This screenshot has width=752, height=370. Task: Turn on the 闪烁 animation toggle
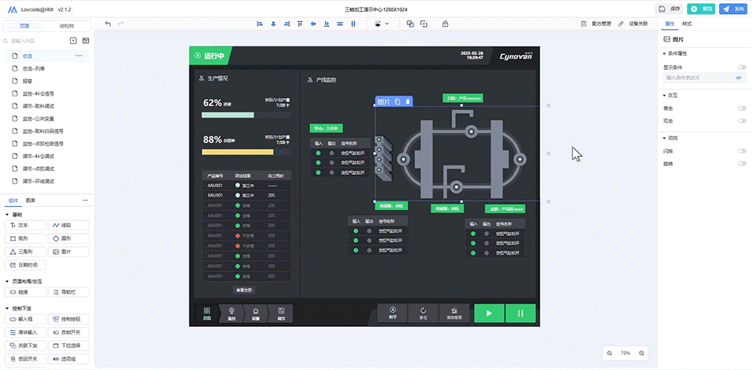(741, 151)
